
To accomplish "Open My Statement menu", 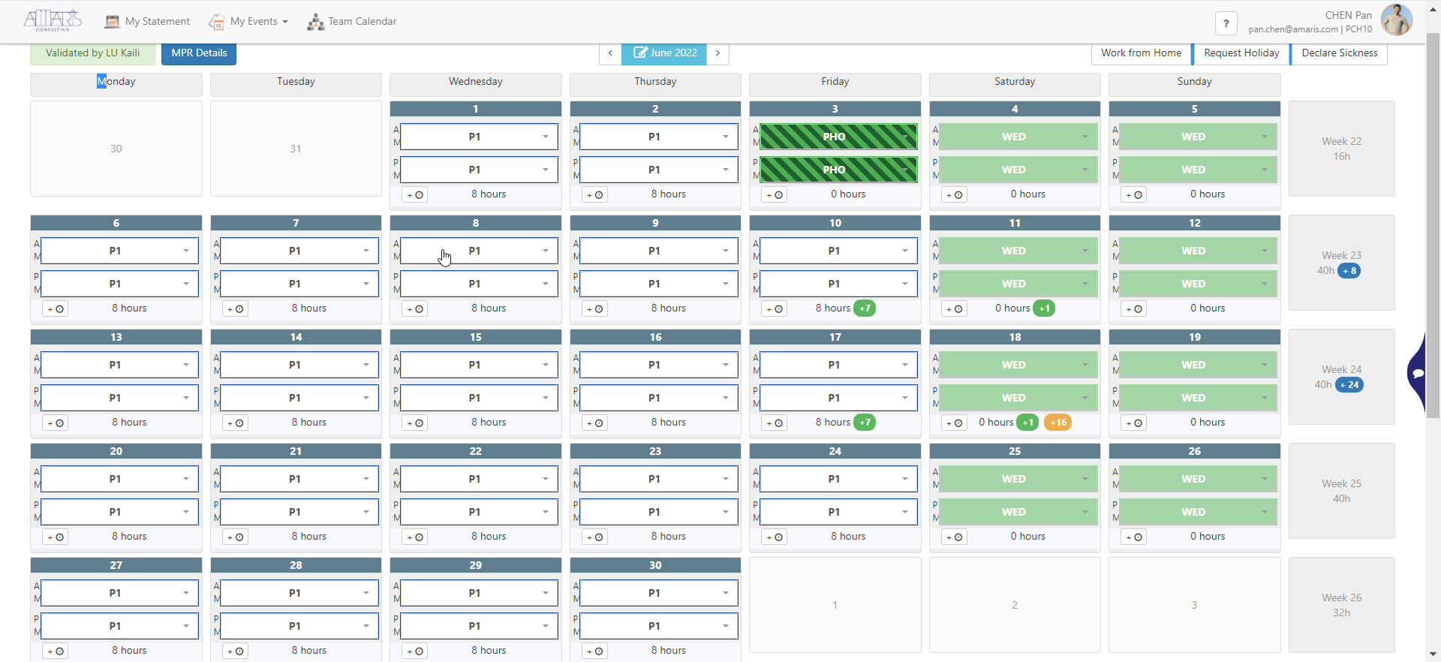I will [x=147, y=22].
